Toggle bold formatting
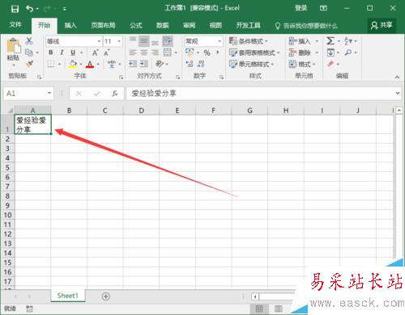The width and height of the screenshot is (405, 315). (x=51, y=52)
